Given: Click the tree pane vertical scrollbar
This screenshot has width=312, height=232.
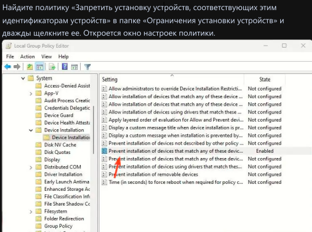Looking at the screenshot, I should 94,130.
